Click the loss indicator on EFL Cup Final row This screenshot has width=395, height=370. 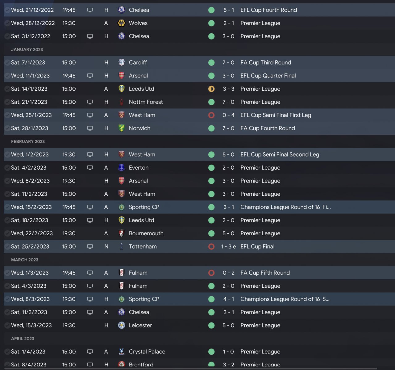(x=211, y=247)
